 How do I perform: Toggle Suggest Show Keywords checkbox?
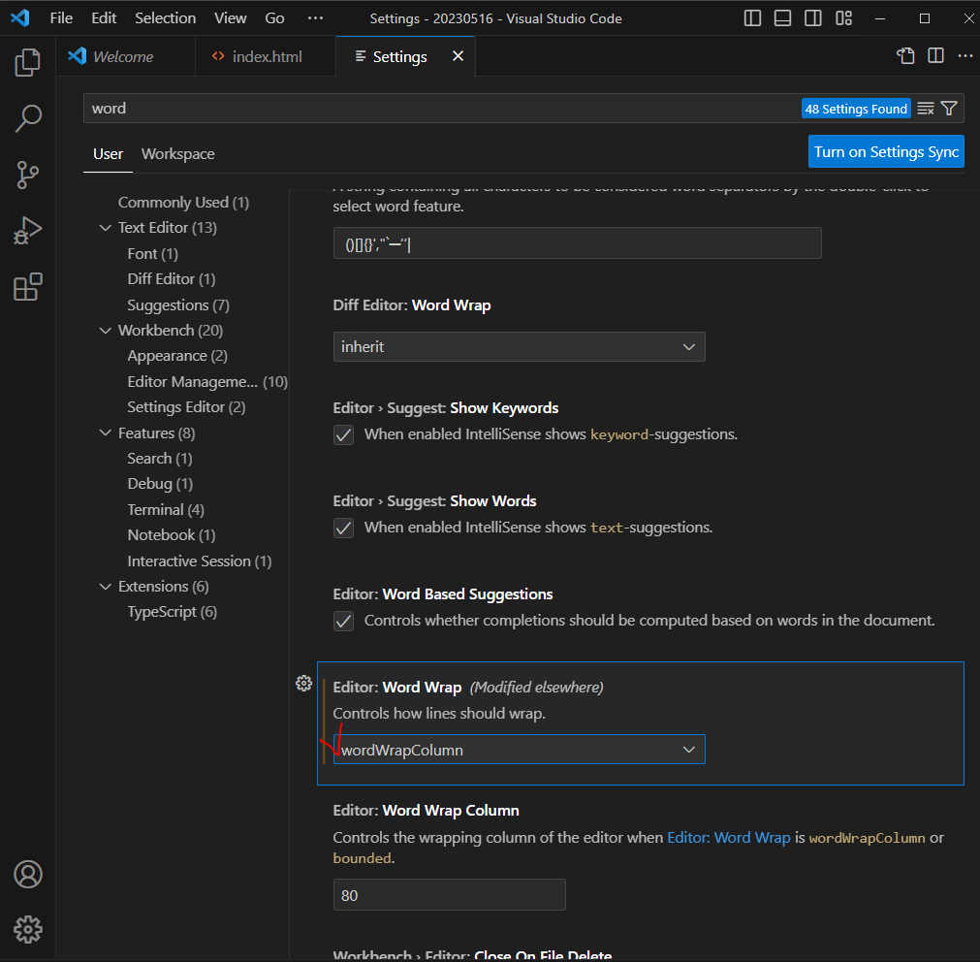coord(343,434)
